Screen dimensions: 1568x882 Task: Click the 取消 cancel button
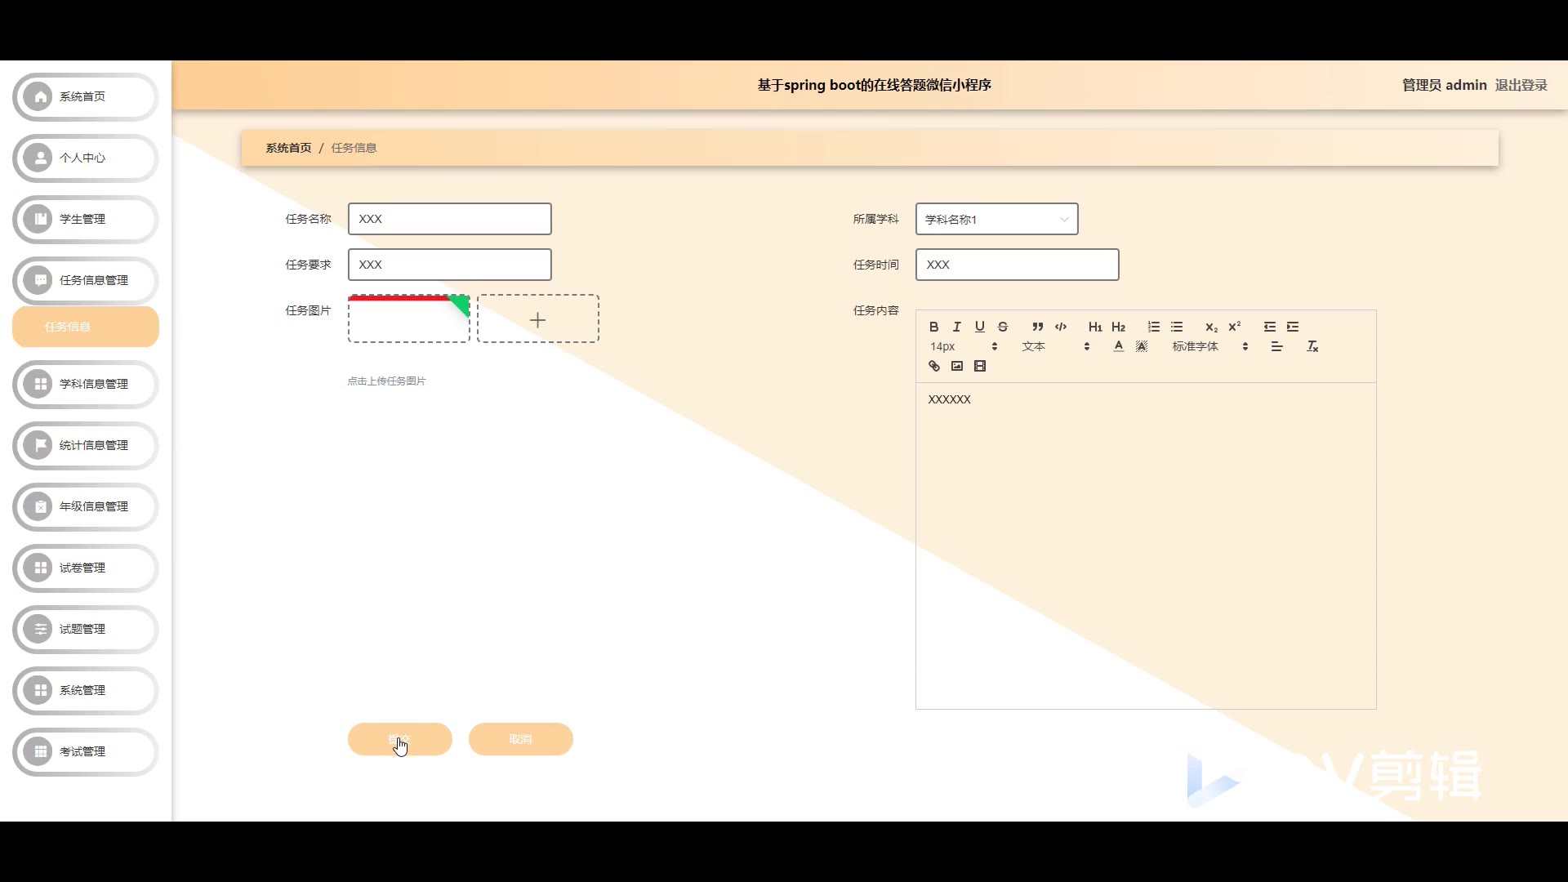coord(520,739)
